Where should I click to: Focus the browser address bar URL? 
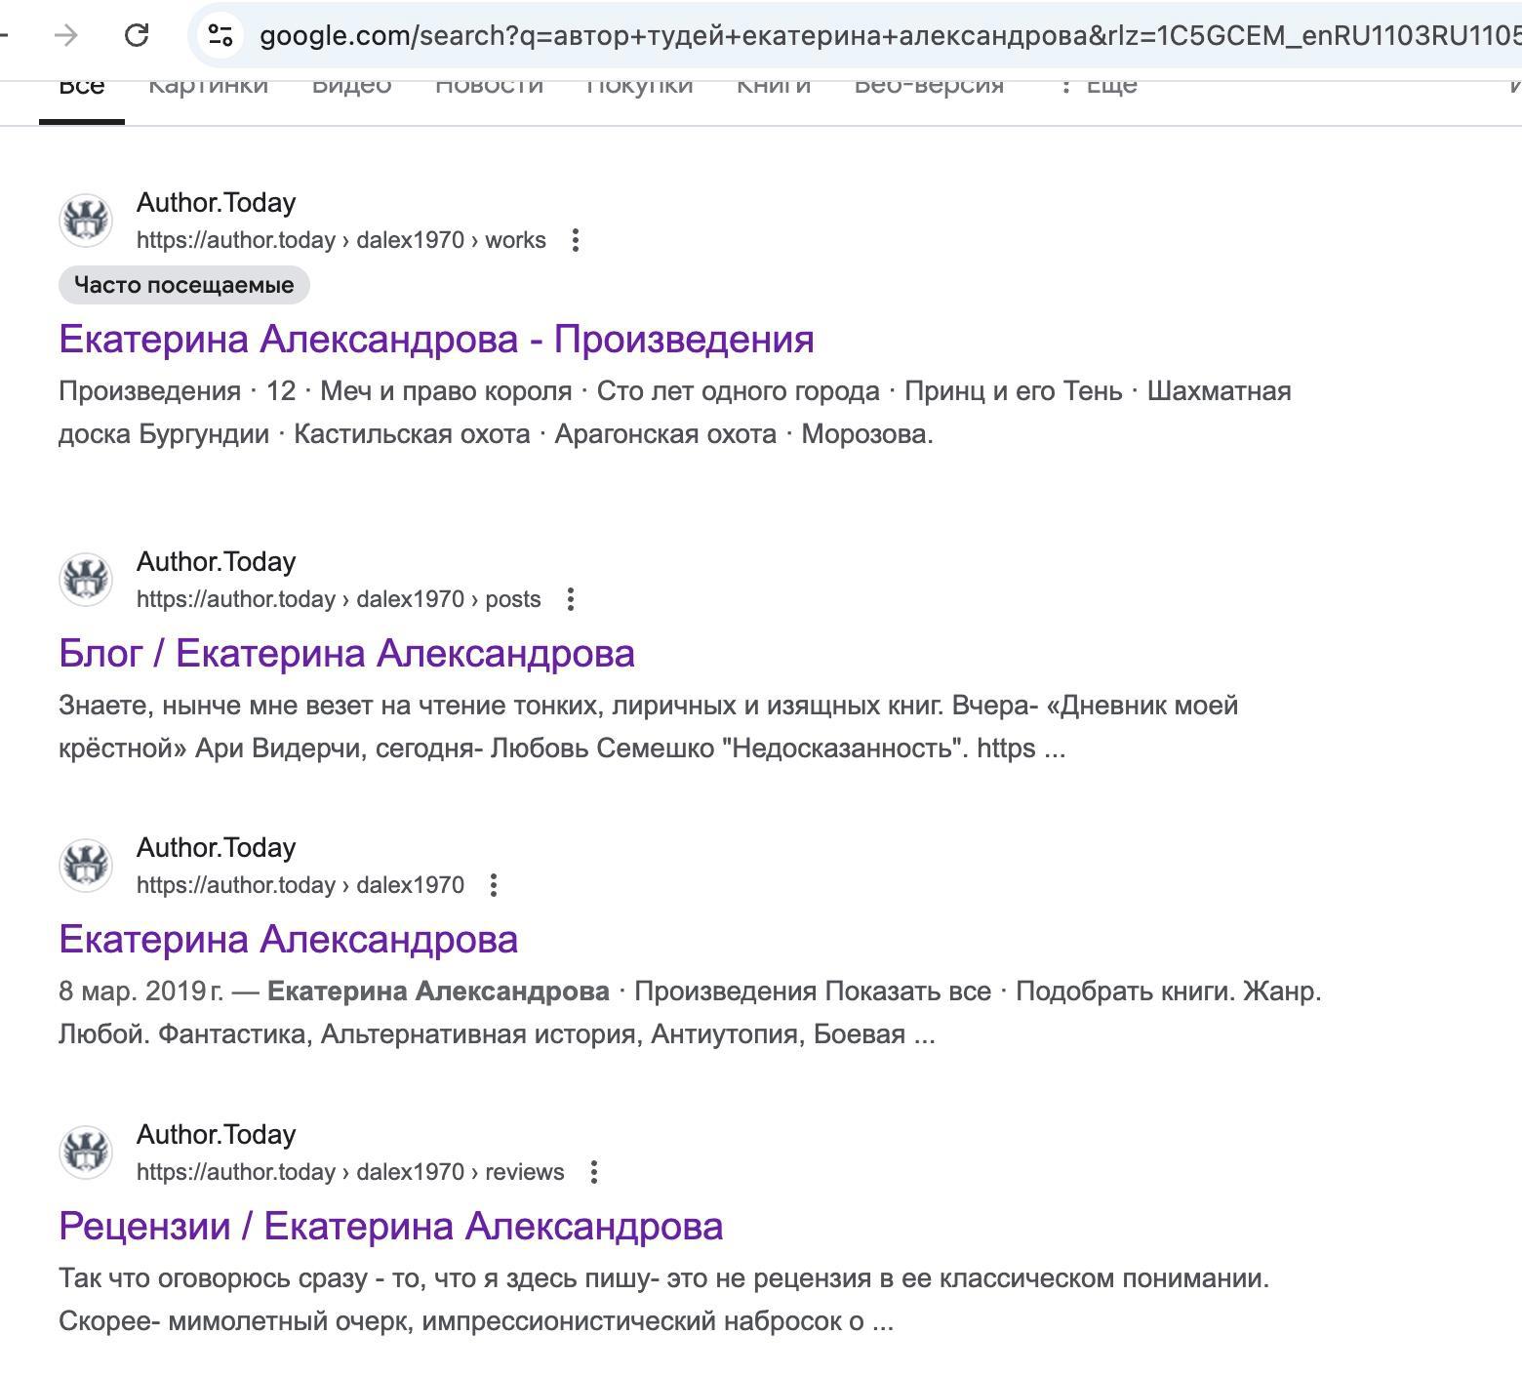878,36
